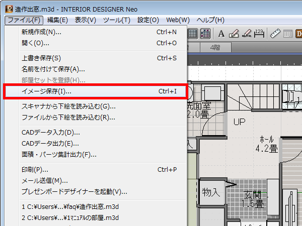Select CADデータ出力(E)... menu item
The height and width of the screenshot is (226, 302).
point(51,143)
